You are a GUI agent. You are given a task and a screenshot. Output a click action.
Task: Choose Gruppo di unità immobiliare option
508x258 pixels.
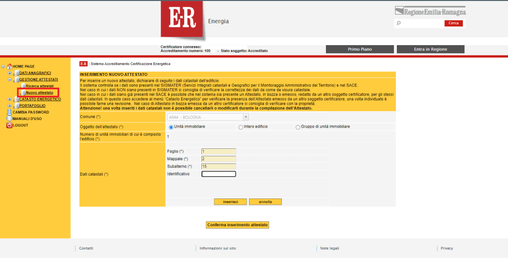click(298, 128)
